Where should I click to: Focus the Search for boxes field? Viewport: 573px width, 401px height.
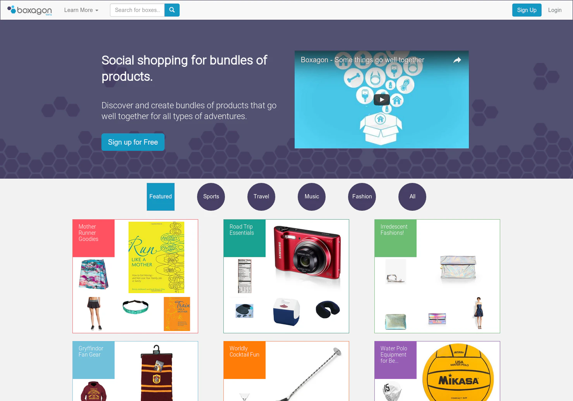tap(137, 10)
